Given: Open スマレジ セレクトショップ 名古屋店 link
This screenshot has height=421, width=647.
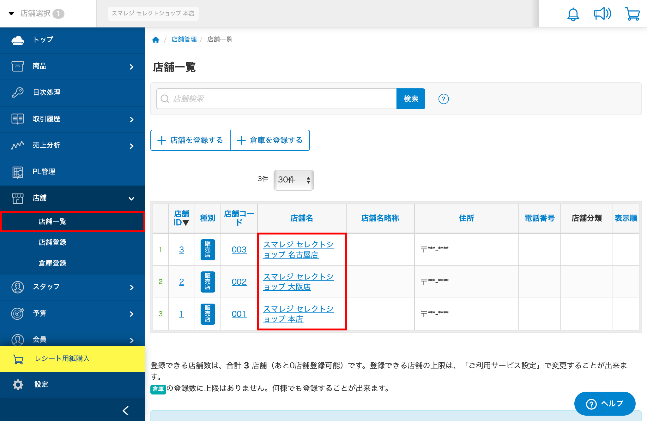Looking at the screenshot, I should coord(298,250).
